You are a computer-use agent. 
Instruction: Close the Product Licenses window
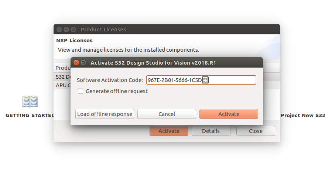click(x=59, y=30)
